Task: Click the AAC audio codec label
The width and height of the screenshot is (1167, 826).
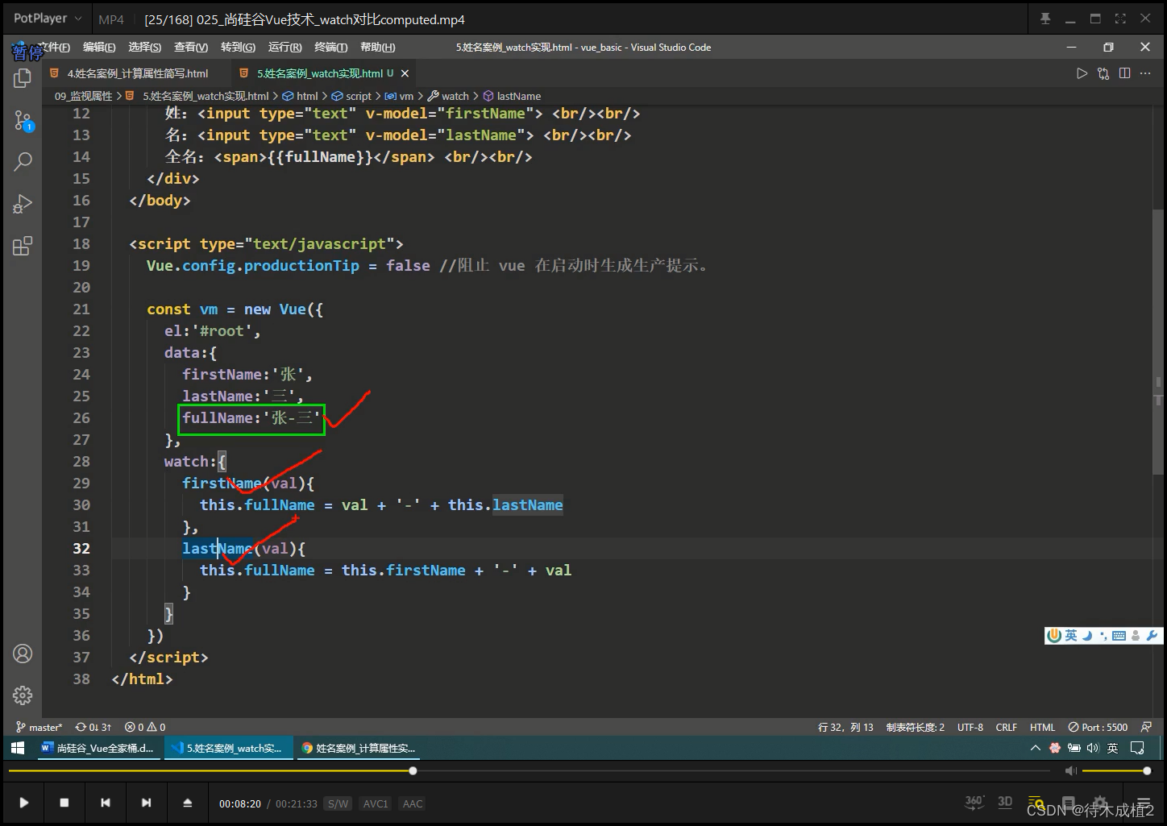Action: (x=413, y=803)
